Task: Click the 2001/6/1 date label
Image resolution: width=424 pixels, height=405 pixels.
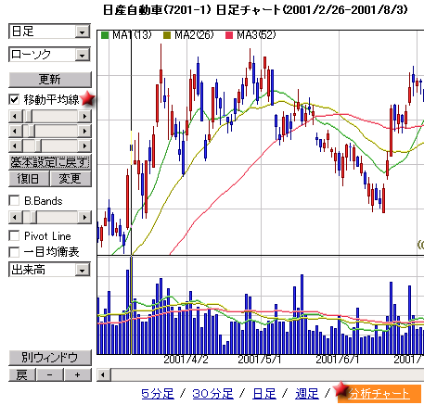Action: [337, 360]
